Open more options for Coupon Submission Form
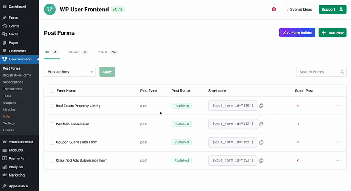The height and width of the screenshot is (191, 351). [339, 142]
